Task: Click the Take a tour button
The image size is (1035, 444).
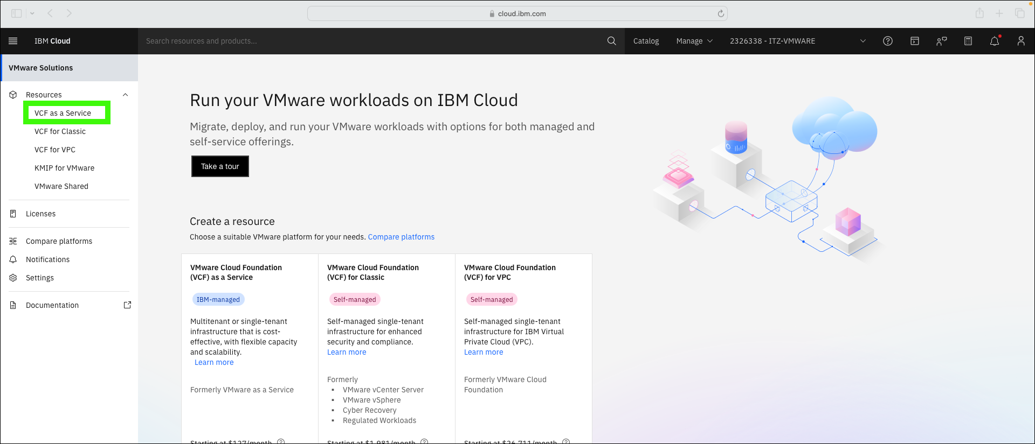Action: [220, 166]
